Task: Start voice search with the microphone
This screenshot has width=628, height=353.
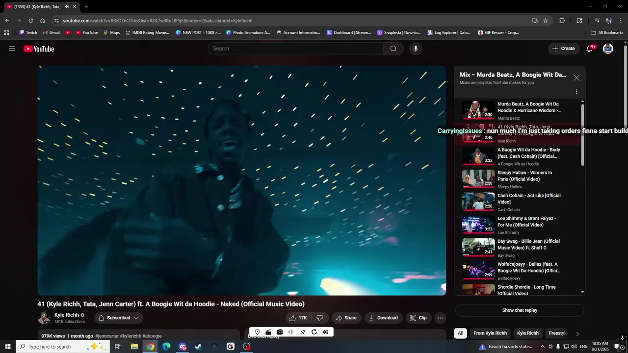Action: (x=416, y=49)
